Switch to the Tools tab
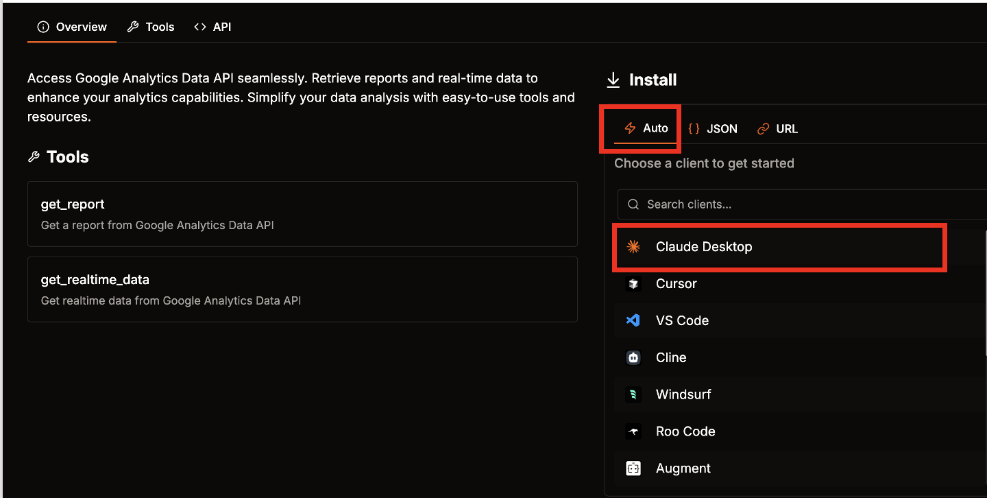 pos(151,27)
